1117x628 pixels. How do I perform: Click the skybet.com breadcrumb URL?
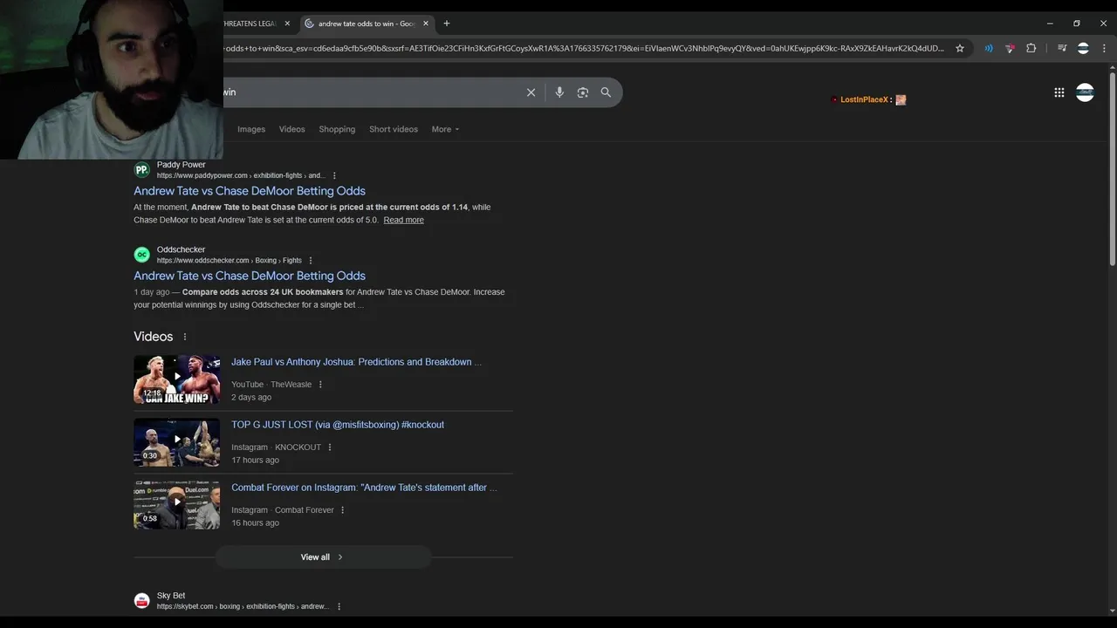[243, 607]
